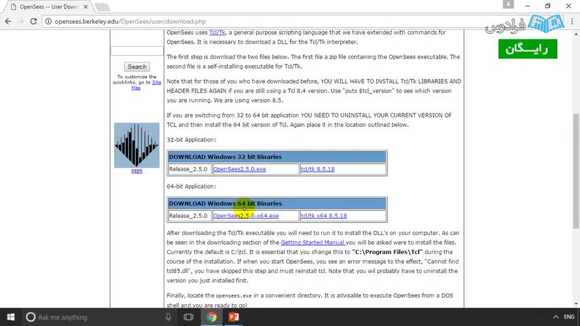Download tcl/tk x64 8.5.18 link
This screenshot has width=580, height=326.
324,216
